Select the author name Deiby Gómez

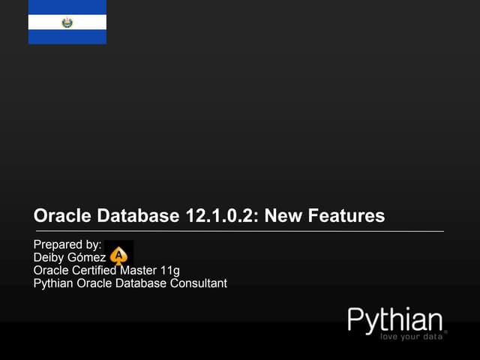click(70, 257)
